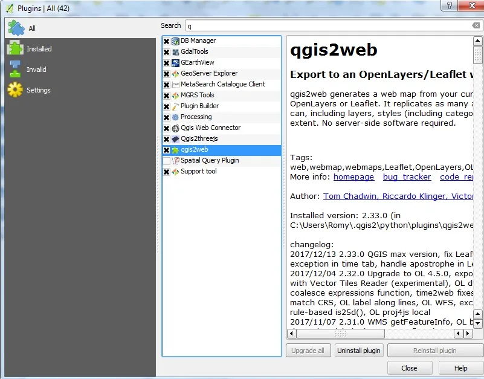Select the Plugin Builder row

(x=222, y=106)
